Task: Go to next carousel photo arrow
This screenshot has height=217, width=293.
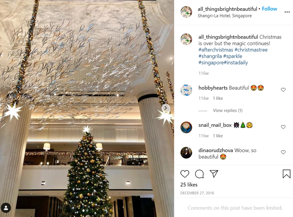Action: [x=166, y=108]
